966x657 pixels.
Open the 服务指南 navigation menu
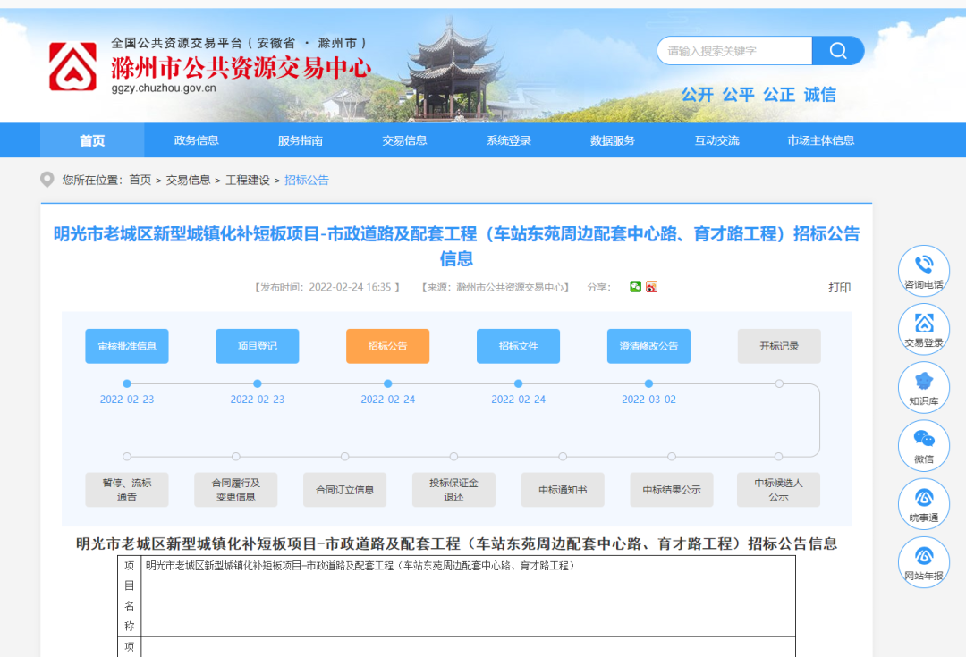tap(301, 140)
